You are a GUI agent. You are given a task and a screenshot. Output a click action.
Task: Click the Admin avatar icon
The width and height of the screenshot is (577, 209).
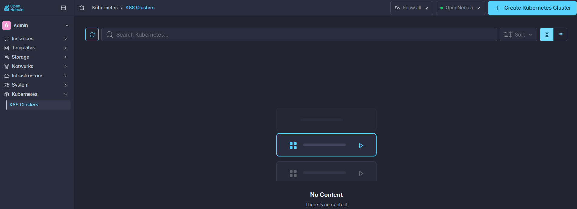pos(6,25)
